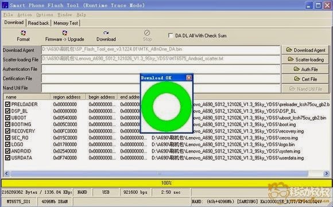
Task: Maximize the Flash Tool window
Action: click(318, 5)
